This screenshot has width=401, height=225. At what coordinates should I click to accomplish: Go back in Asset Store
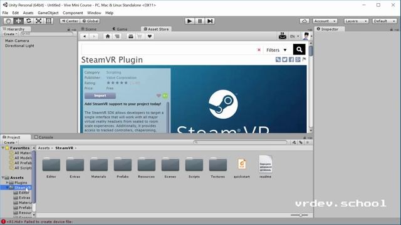(85, 36)
